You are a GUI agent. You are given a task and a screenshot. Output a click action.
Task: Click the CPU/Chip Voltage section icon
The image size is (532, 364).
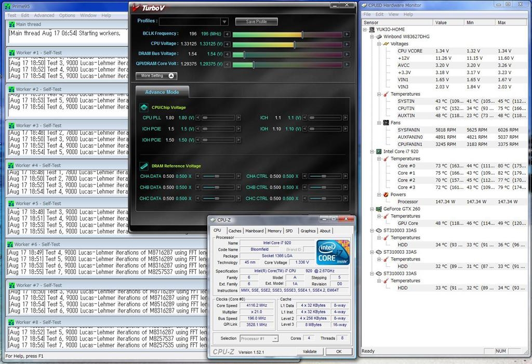point(144,108)
